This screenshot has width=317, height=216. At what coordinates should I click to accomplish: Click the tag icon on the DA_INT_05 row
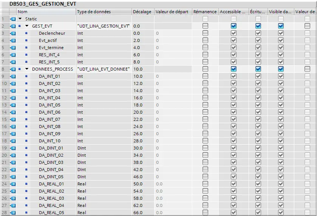click(x=13, y=105)
